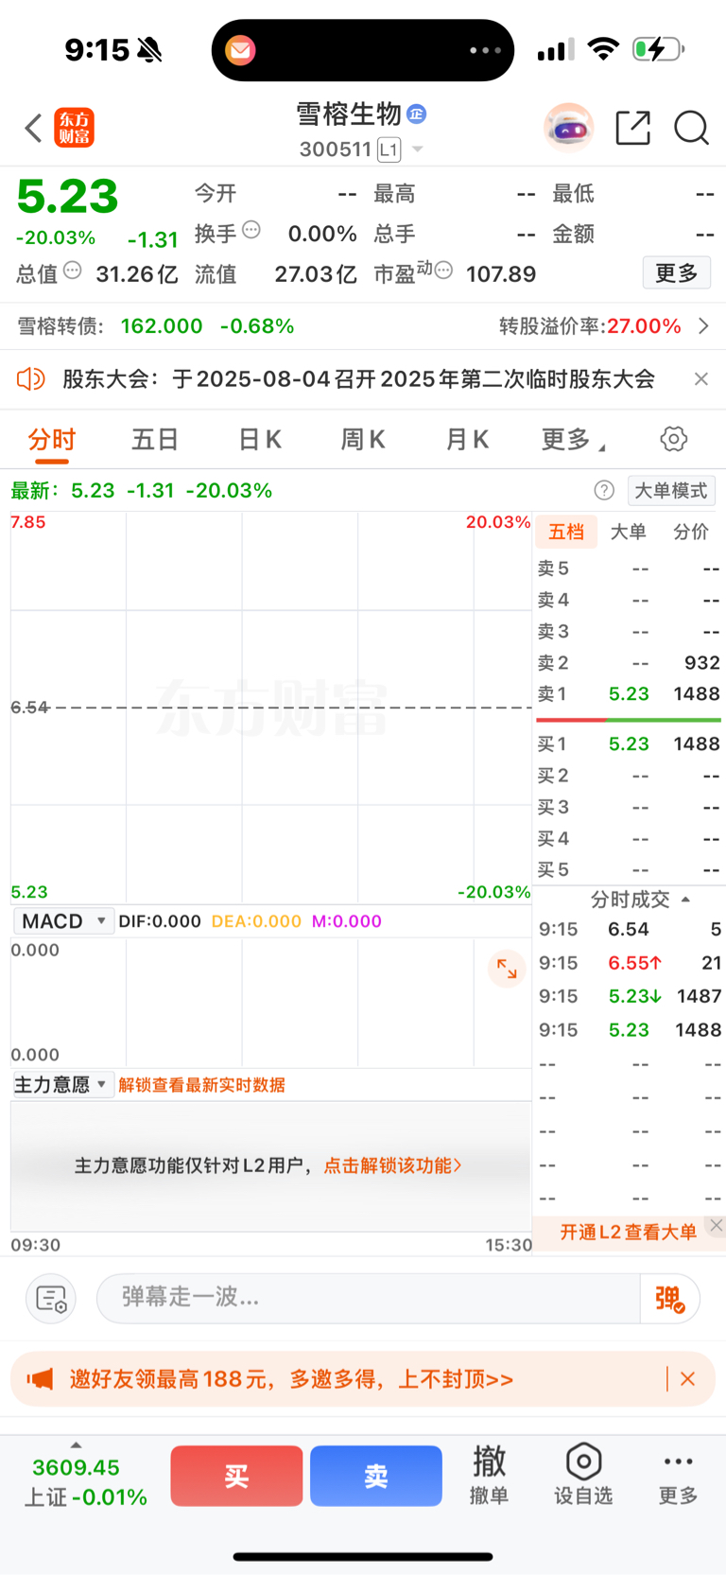The height and width of the screenshot is (1575, 726).
Task: Open bottom 更多 three-dots menu
Action: 678,1475
